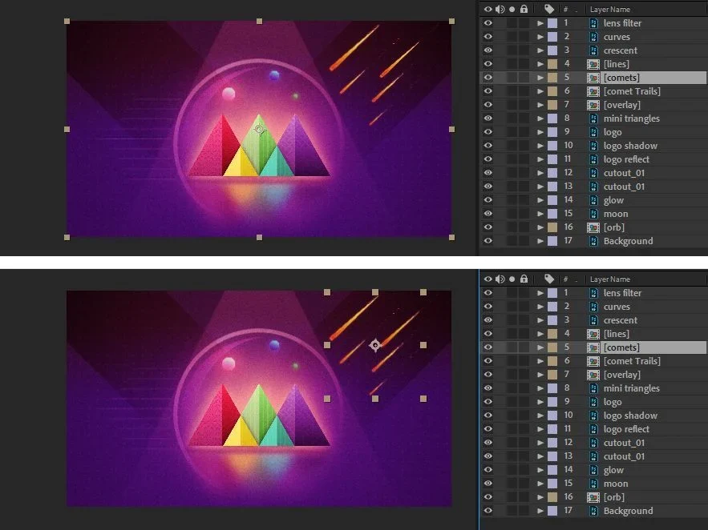Select layer 13 cutout_01 in lower timeline
This screenshot has height=530, width=708.
point(624,456)
